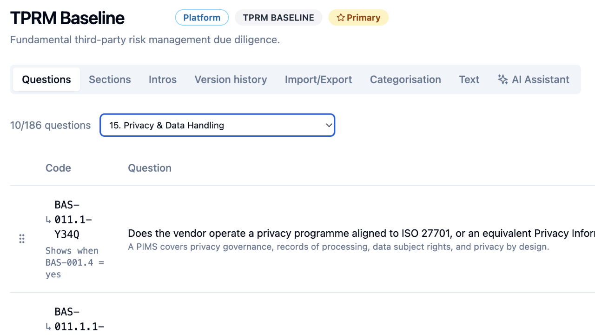Switch to the Text tab

pyautogui.click(x=469, y=80)
